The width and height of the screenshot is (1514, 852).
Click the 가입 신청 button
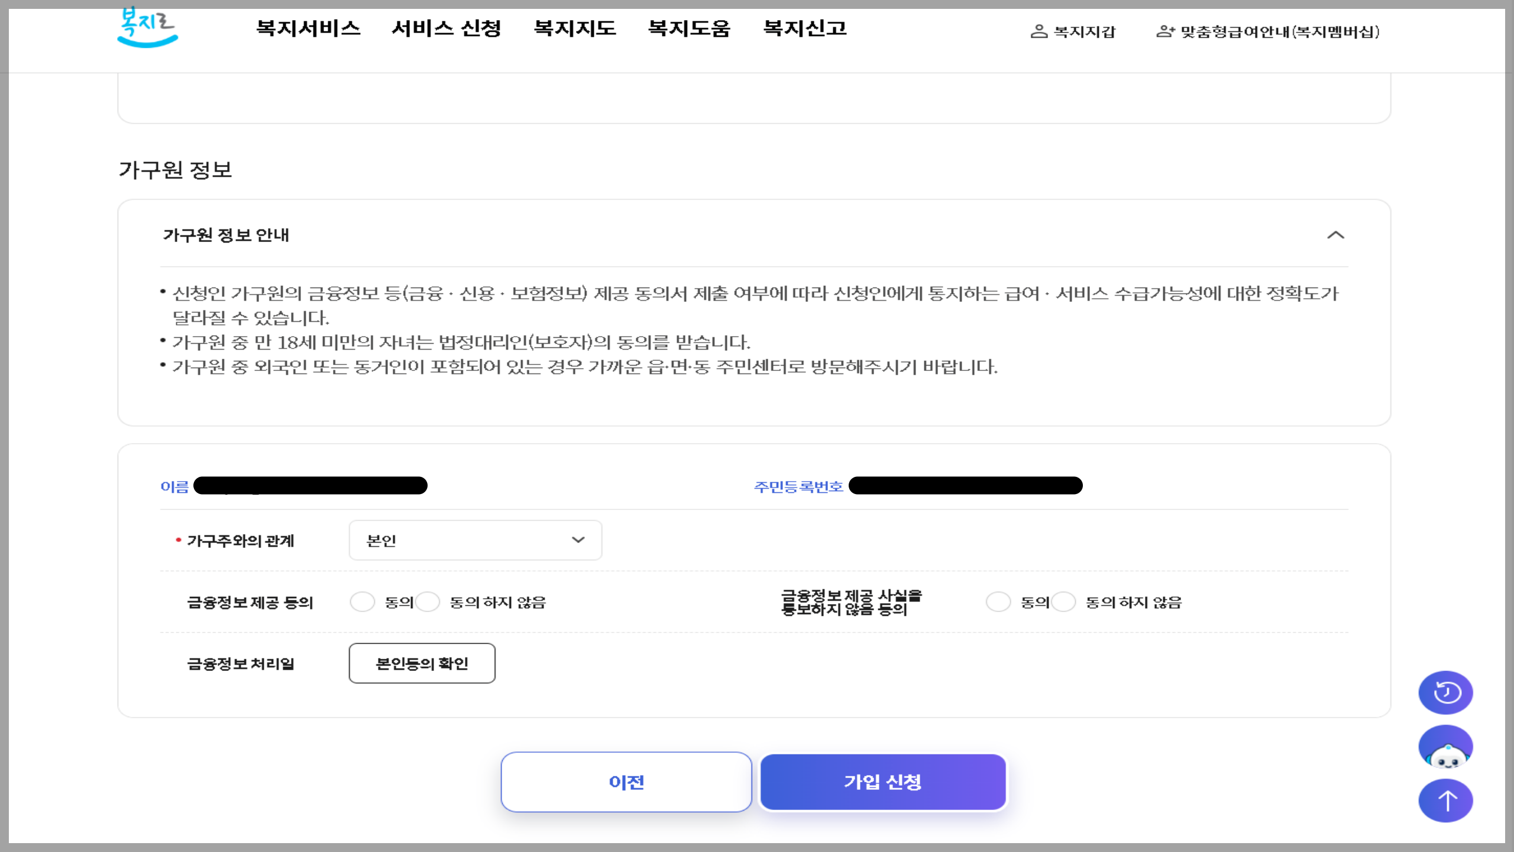[x=882, y=782]
